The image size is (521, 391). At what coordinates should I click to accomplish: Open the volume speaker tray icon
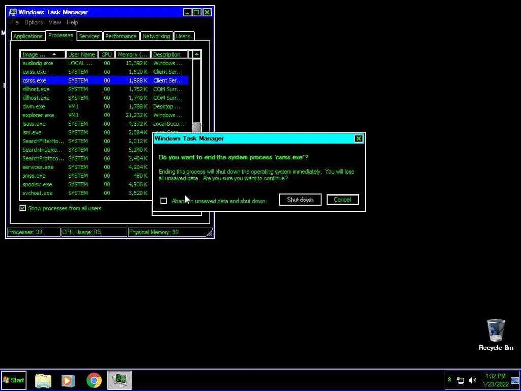pyautogui.click(x=472, y=380)
